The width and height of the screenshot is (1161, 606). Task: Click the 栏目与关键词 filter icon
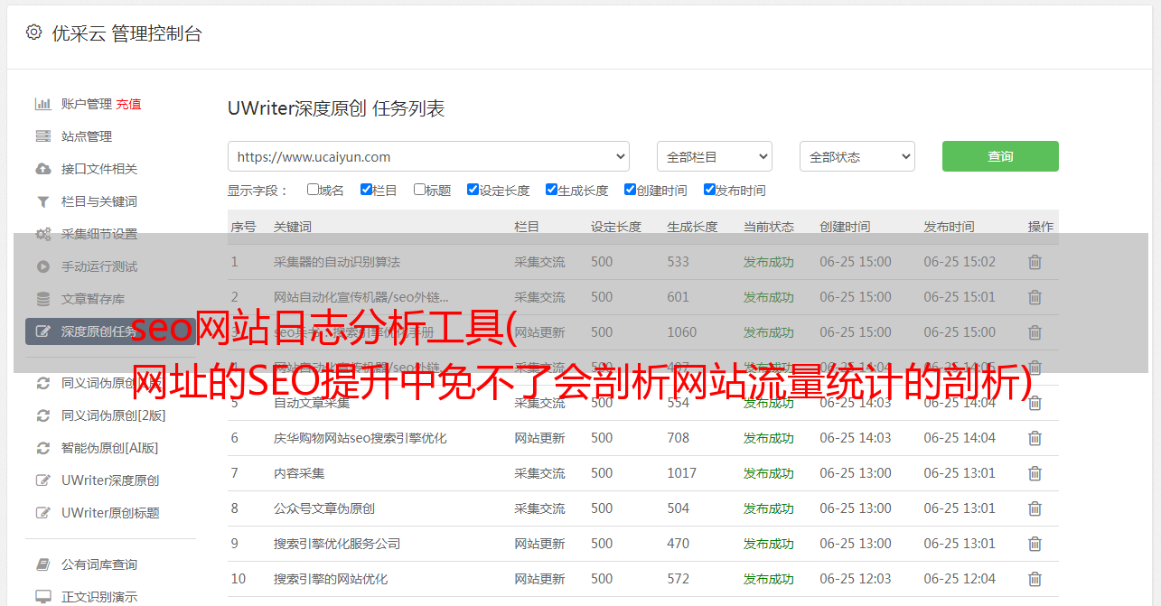42,201
